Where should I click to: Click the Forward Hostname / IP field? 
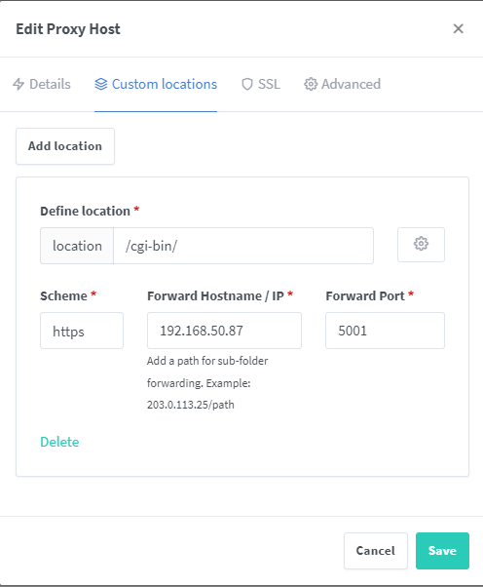point(224,331)
